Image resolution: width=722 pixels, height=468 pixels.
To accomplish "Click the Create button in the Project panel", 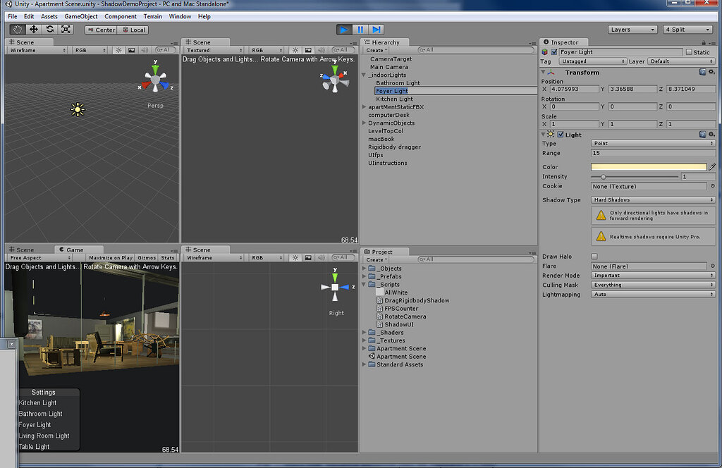I will pyautogui.click(x=376, y=259).
